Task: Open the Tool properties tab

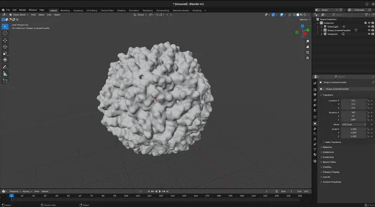Action: point(315,83)
